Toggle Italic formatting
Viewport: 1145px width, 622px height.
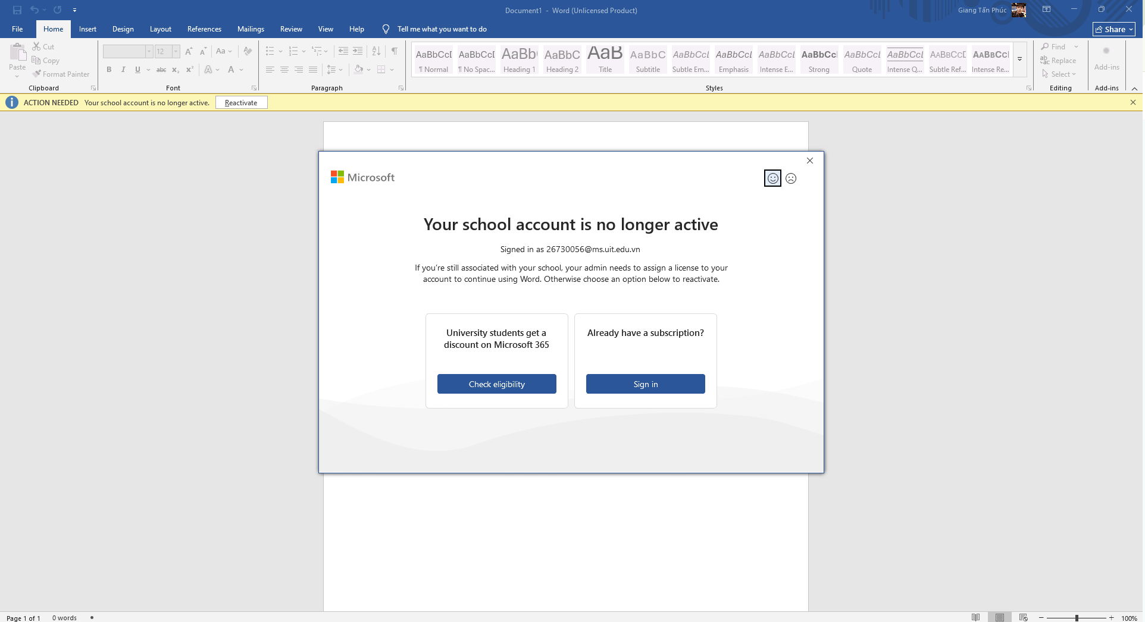(x=123, y=70)
